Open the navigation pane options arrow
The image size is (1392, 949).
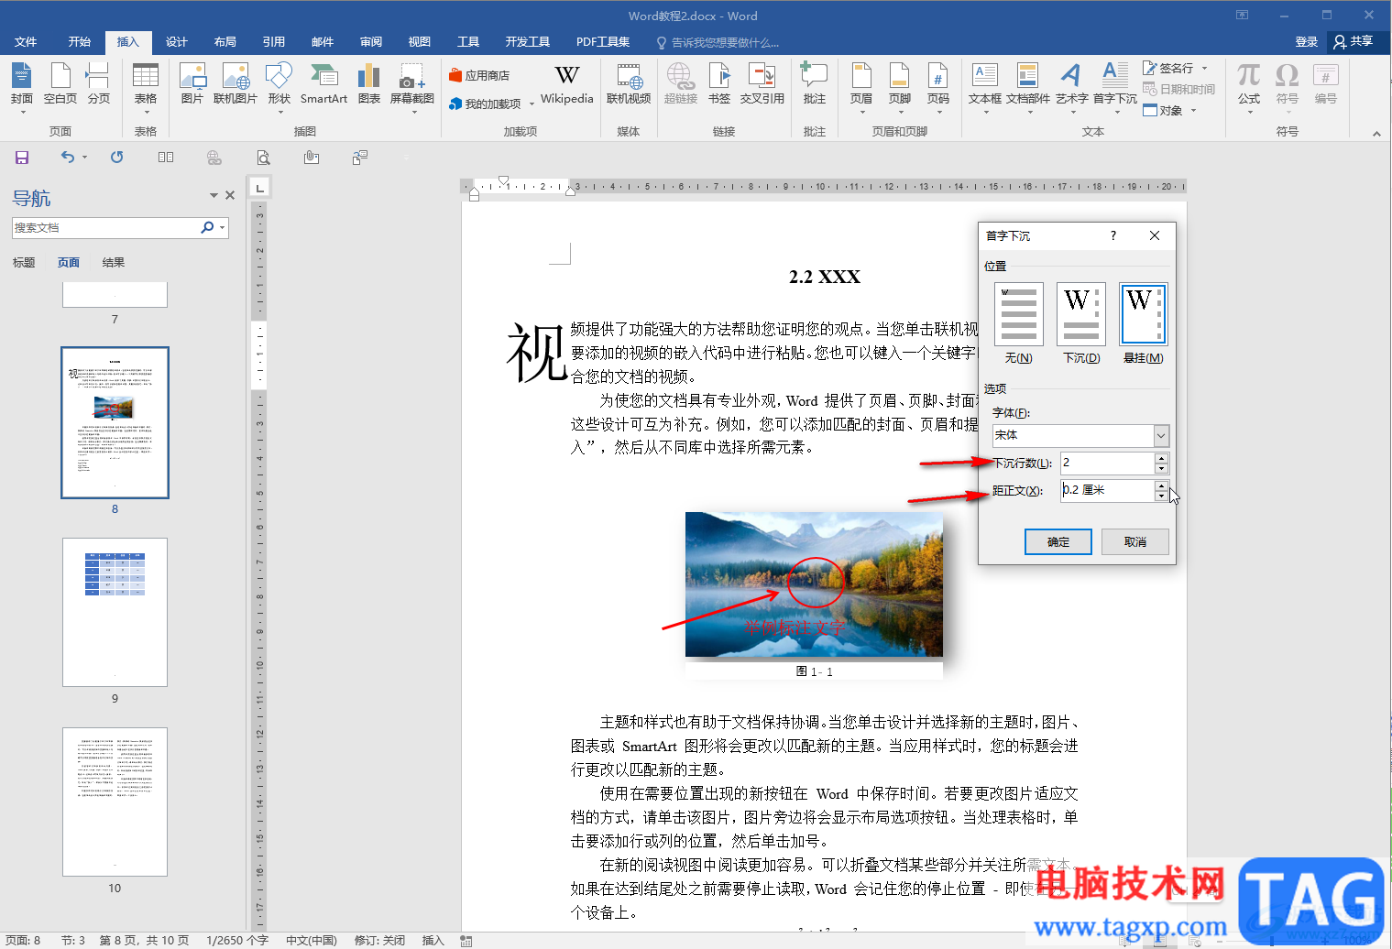click(214, 195)
